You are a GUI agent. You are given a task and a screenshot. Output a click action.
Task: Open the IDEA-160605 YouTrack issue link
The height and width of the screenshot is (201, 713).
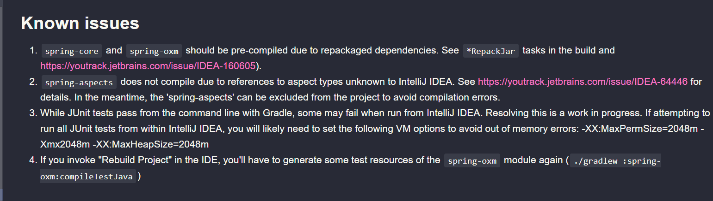tap(148, 66)
